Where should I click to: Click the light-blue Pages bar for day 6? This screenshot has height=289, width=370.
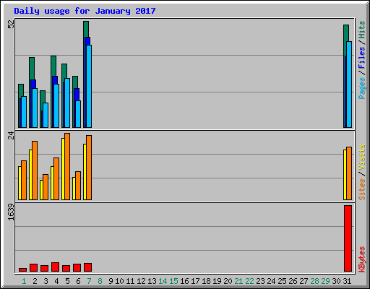coord(78,114)
